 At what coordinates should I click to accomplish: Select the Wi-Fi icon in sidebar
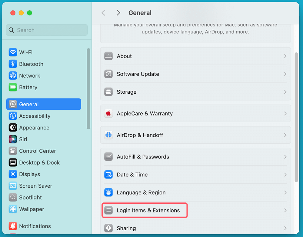click(13, 52)
